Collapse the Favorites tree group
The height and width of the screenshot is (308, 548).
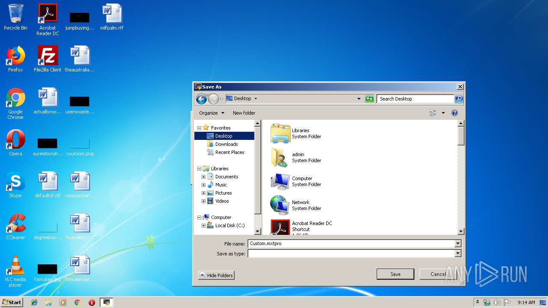[x=199, y=128]
